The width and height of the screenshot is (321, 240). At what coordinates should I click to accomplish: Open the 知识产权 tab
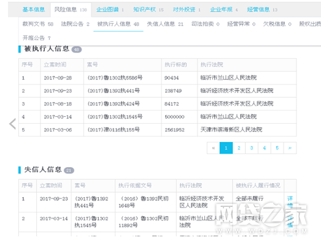pyautogui.click(x=148, y=9)
